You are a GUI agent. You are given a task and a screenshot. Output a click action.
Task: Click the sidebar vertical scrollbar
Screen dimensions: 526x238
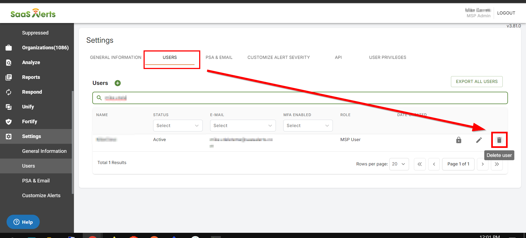[x=73, y=142]
